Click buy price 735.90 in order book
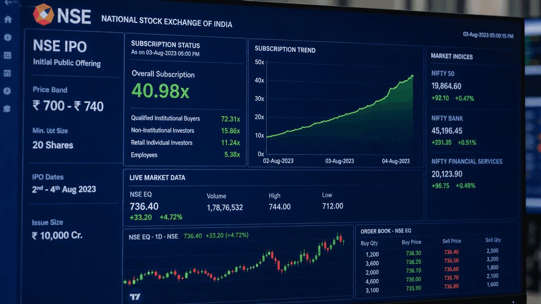Image resolution: width=541 pixels, height=304 pixels. pos(413,288)
